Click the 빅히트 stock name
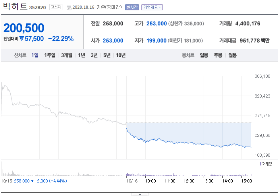The image size is (278, 196). [15, 6]
